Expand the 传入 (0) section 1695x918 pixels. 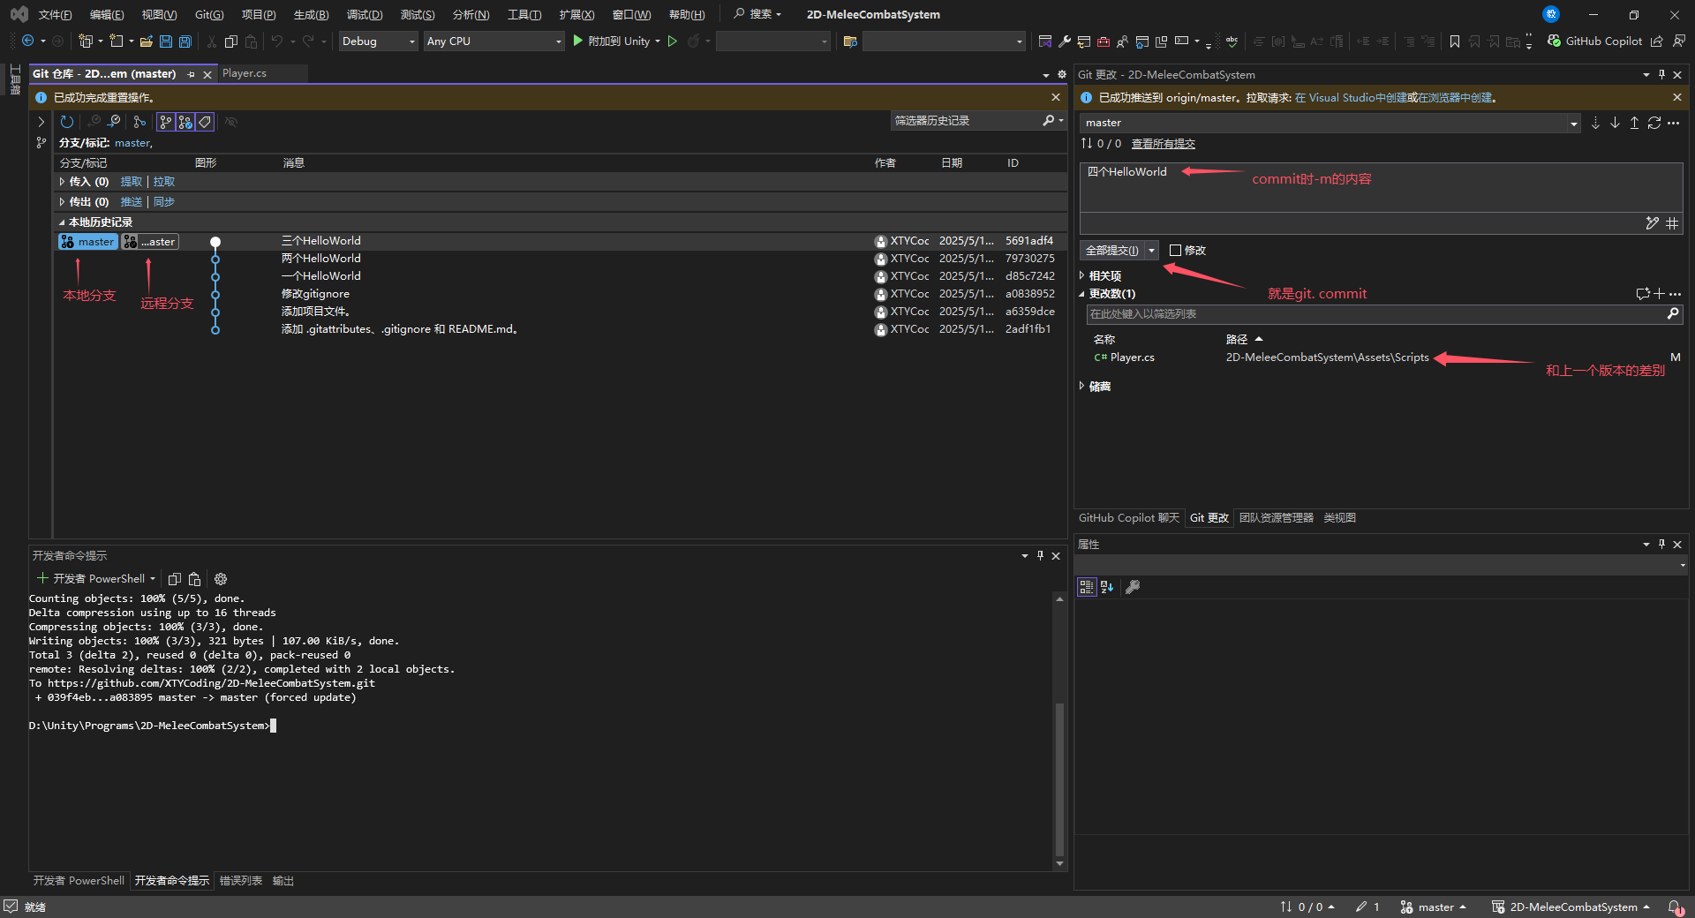[x=62, y=182]
